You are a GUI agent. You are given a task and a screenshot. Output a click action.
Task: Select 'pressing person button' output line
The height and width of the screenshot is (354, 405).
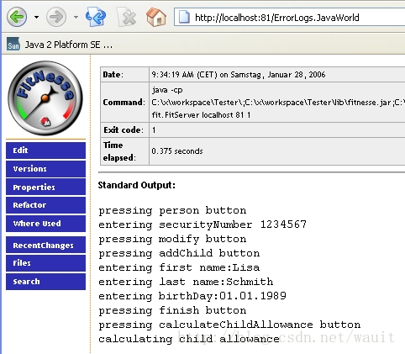(x=172, y=210)
